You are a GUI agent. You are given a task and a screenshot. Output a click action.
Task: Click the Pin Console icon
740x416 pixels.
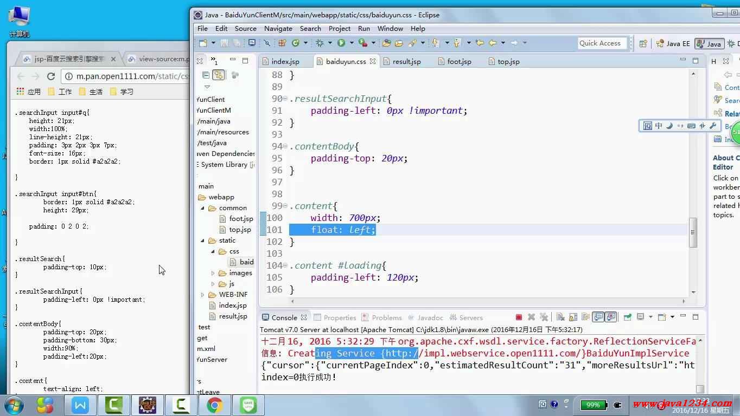pyautogui.click(x=627, y=317)
